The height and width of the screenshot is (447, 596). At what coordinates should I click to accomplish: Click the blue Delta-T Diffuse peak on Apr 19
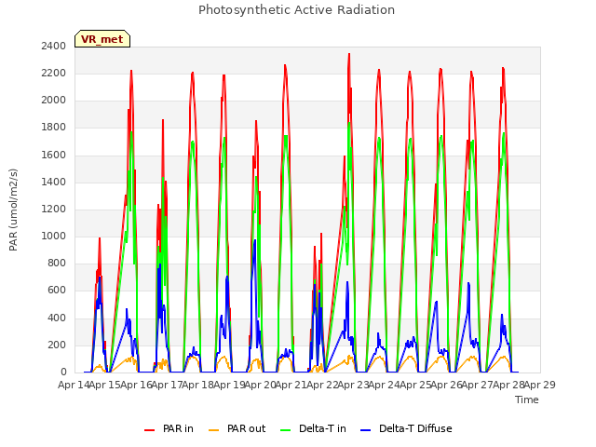(x=255, y=240)
